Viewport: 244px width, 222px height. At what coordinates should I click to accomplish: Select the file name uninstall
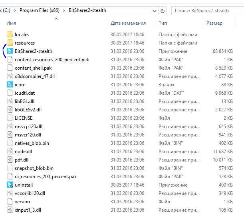[x=24, y=185]
